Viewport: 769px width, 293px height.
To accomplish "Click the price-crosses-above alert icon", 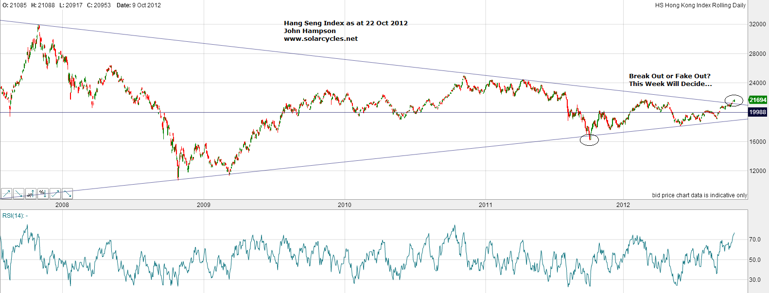I will (6, 194).
